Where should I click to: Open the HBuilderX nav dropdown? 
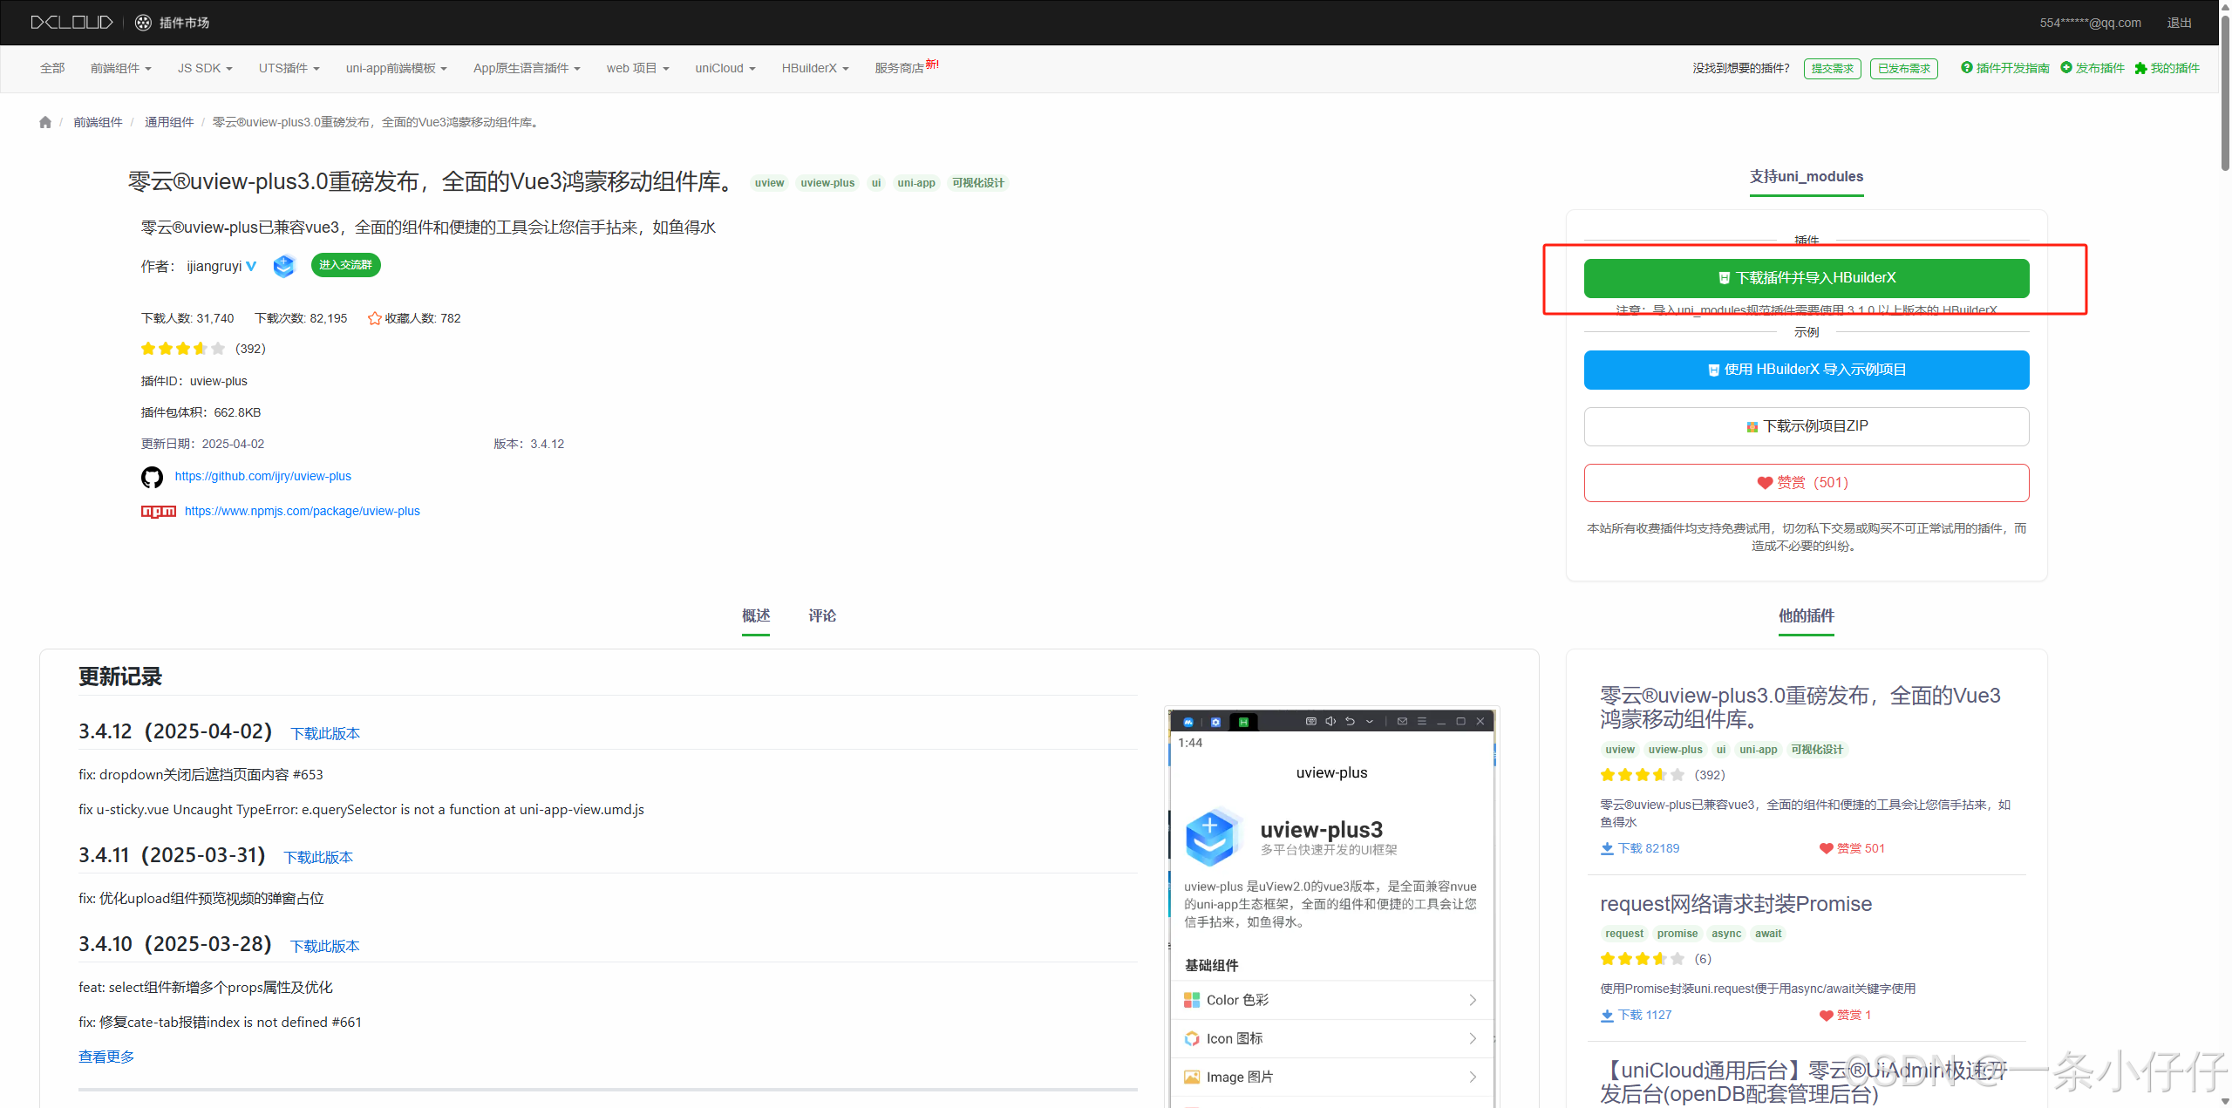814,68
